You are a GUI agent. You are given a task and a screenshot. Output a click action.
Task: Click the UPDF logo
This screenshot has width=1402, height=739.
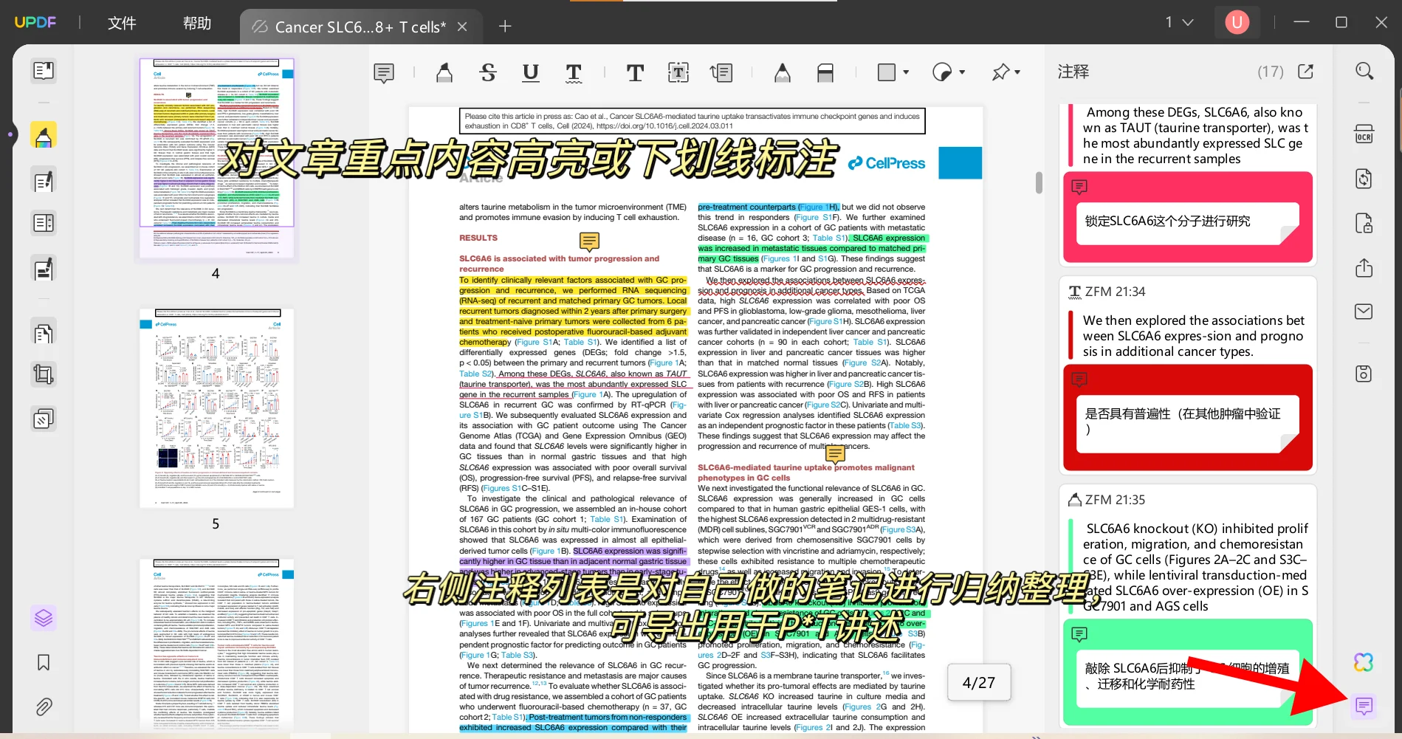pyautogui.click(x=35, y=22)
